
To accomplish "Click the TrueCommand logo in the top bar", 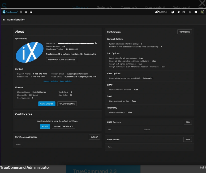I will click(10, 12).
